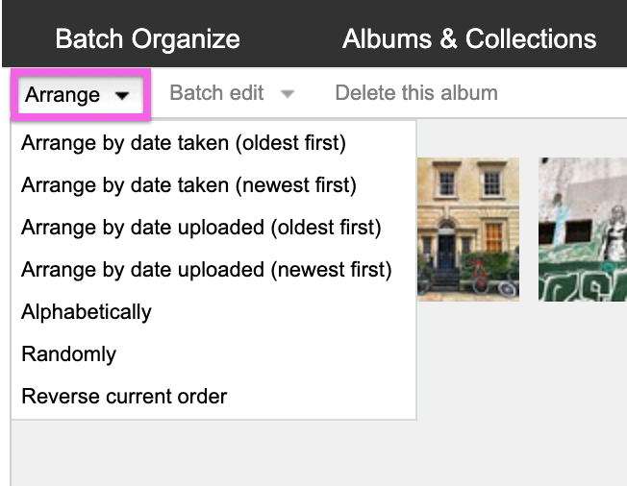Expand the Batch edit dropdown
The width and height of the screenshot is (627, 486).
pos(232,93)
